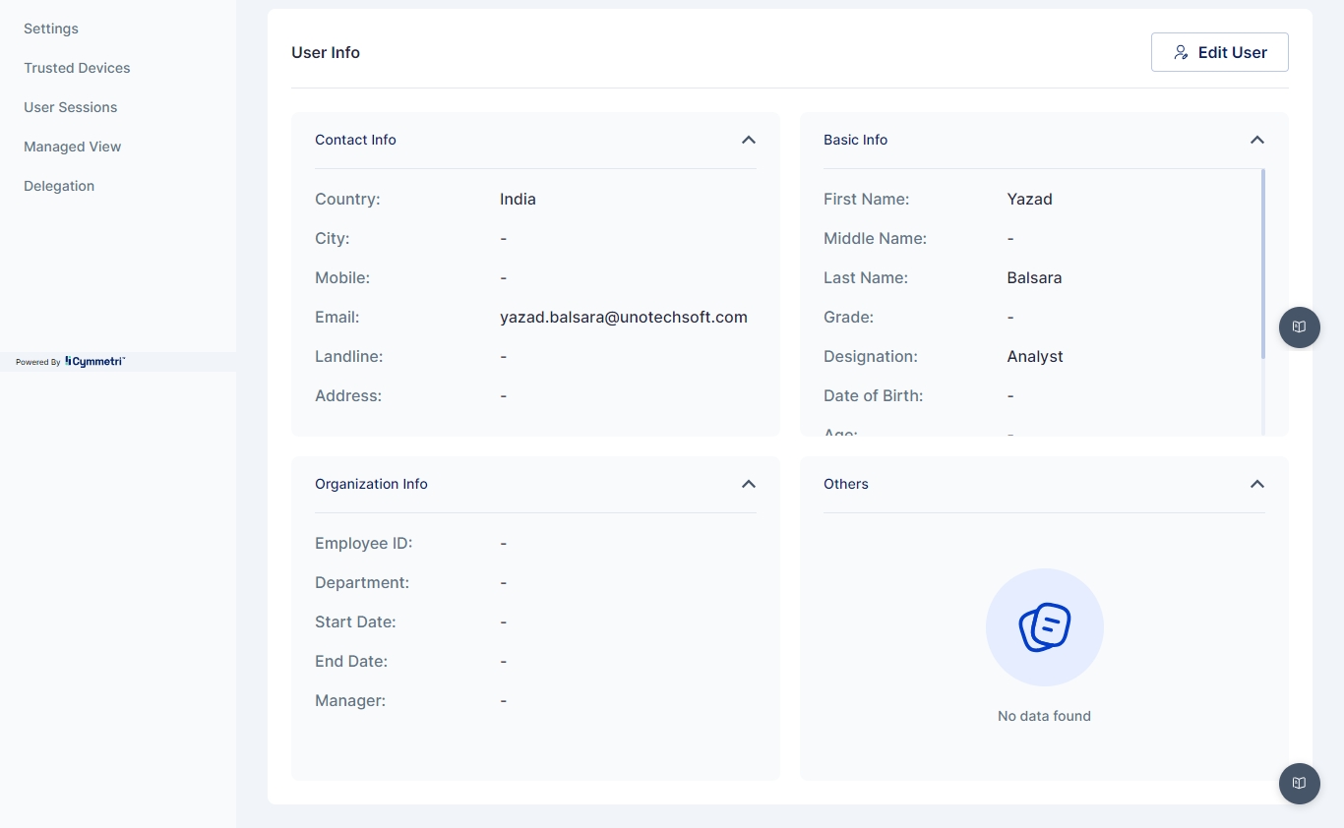Click the User Info heading
Screen dimensions: 1344x828
click(326, 52)
